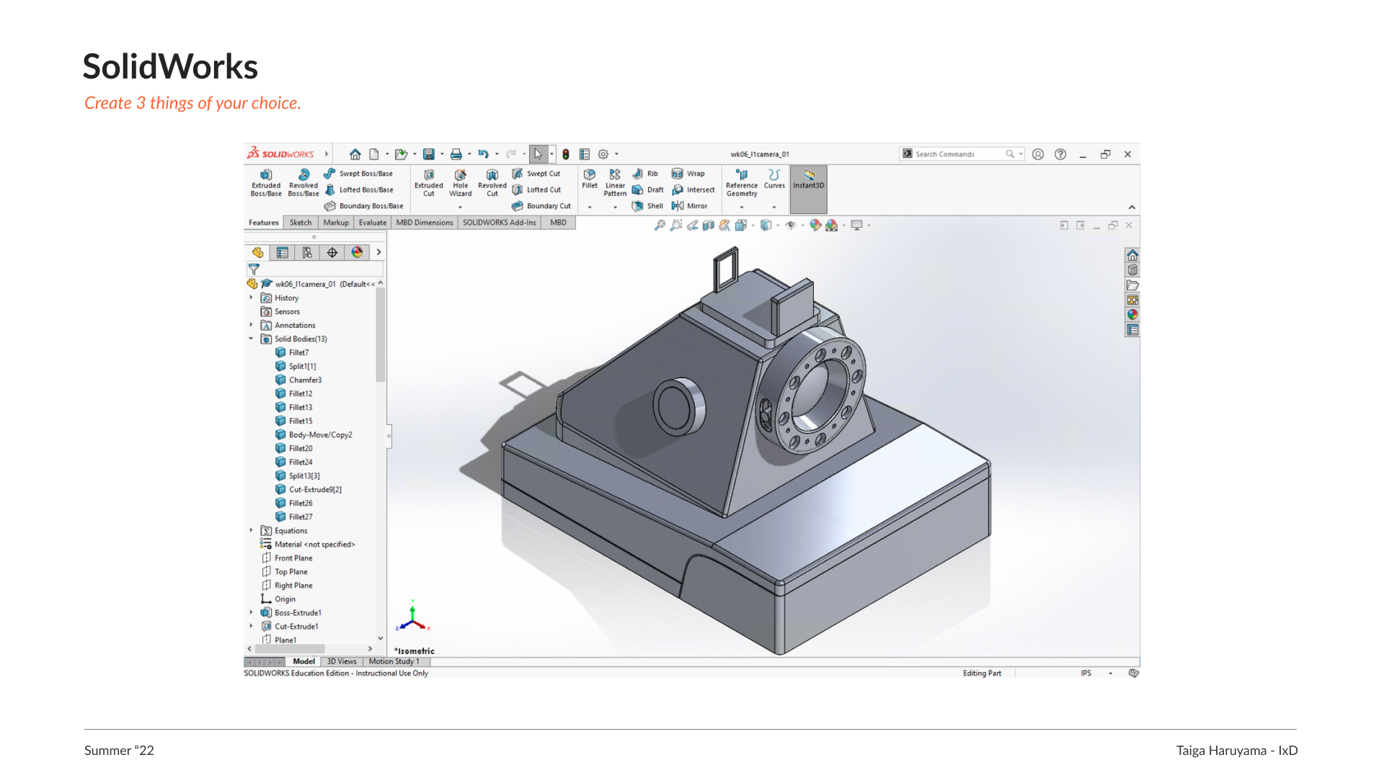Image resolution: width=1384 pixels, height=778 pixels.
Task: Open the Evaluate tab
Action: [373, 223]
